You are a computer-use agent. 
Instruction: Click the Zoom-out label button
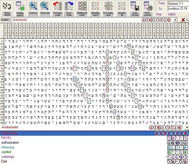pos(45,14)
